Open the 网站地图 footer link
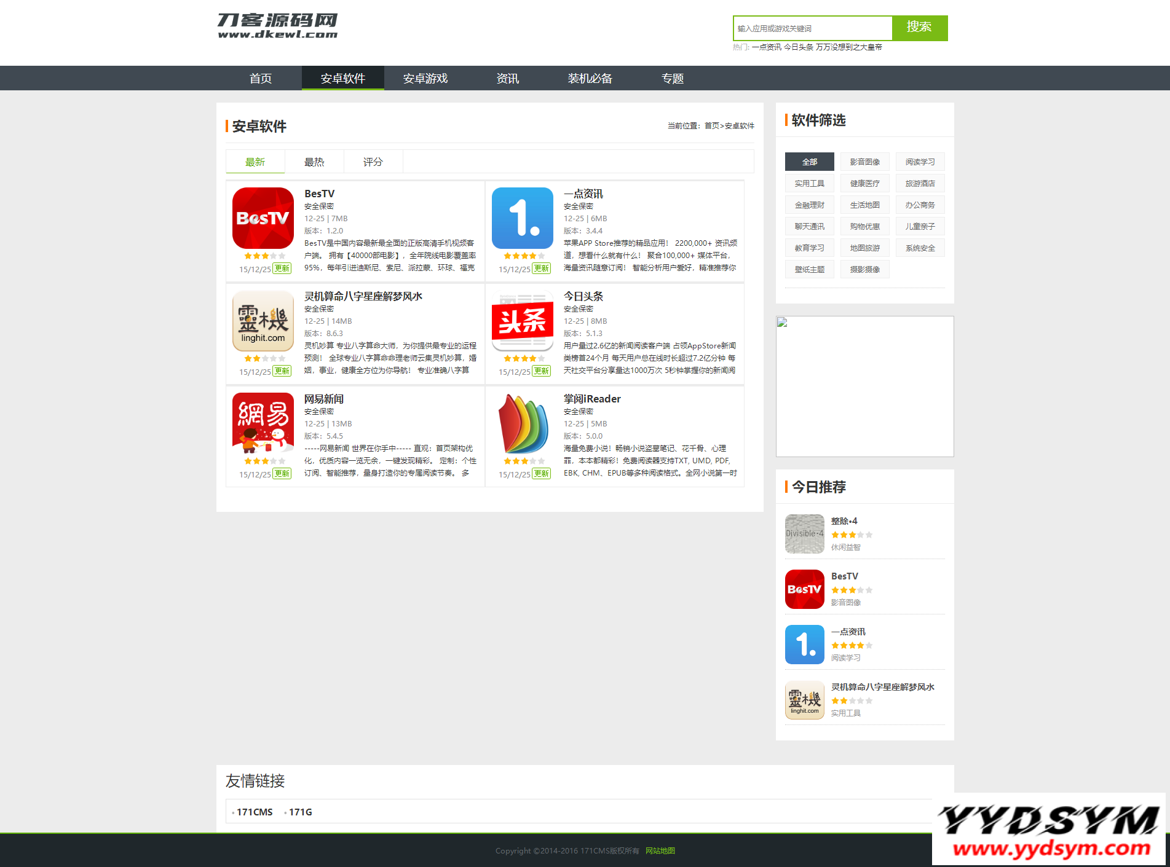This screenshot has height=867, width=1170. (x=660, y=850)
